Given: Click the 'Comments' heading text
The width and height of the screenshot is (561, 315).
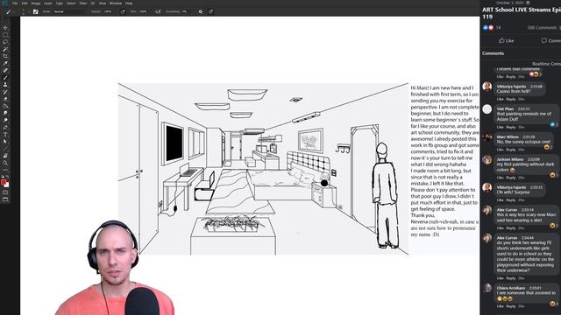Looking at the screenshot, I should tap(493, 53).
